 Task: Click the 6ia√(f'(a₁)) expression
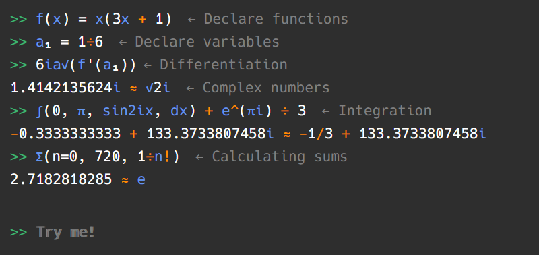[86, 65]
